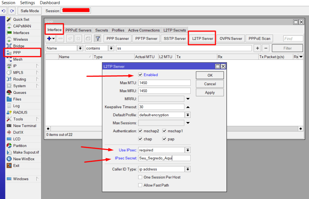This screenshot has height=199, width=309.
Task: Open the Caller ID Type dropdown
Action: (x=187, y=169)
